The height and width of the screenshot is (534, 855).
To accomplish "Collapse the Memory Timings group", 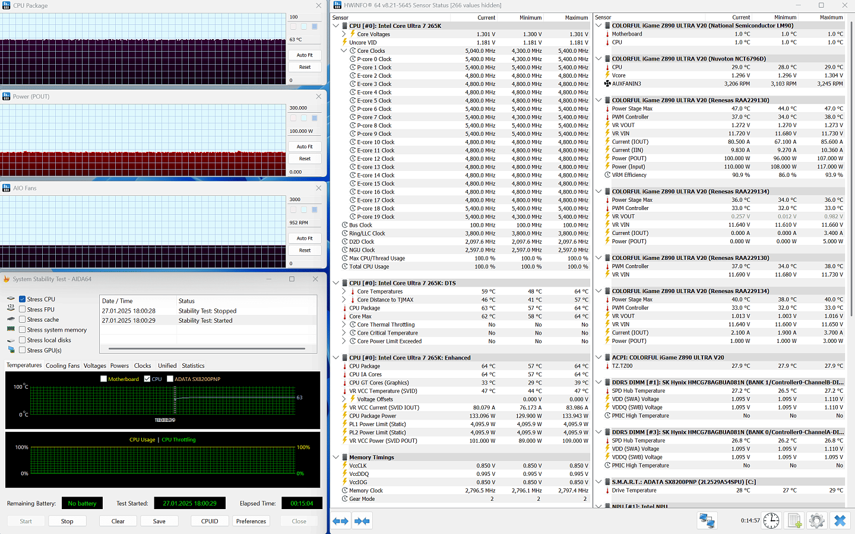I will click(x=336, y=457).
